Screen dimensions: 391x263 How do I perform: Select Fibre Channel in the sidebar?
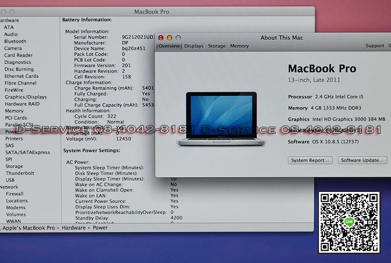pos(21,83)
